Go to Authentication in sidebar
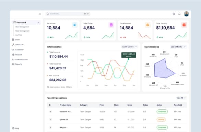Screen dimensions: 201x132 click(21, 60)
